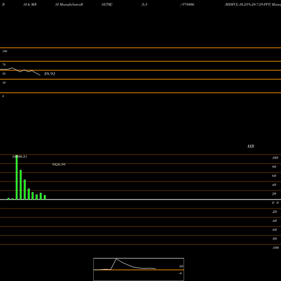Viewport: 281px width, 281px height.
Task: Click the 70 label on the RSI axis
Action: click(x=4, y=65)
